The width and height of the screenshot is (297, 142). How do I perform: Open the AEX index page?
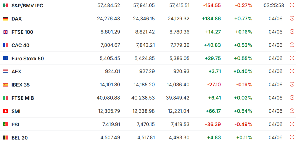16,72
